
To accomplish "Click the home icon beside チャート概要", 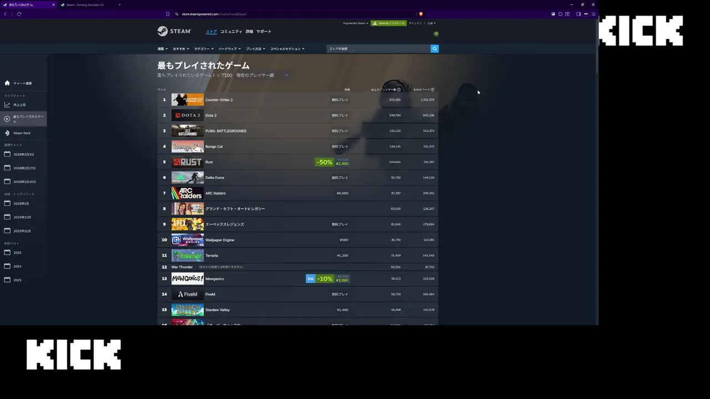I will point(7,83).
